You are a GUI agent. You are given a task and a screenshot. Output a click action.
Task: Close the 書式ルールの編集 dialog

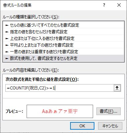pyautogui.click(x=119, y=5)
